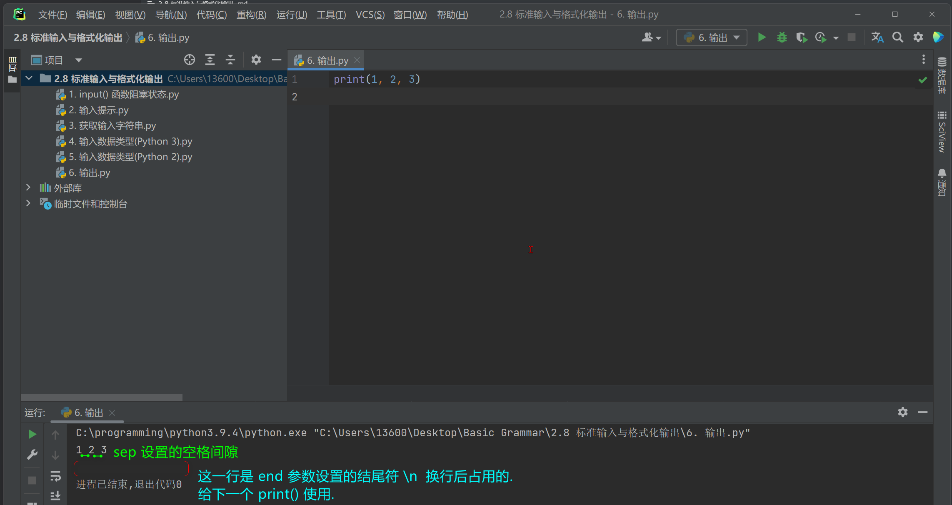
Task: Open run panel wrench settings icon
Action: point(32,455)
